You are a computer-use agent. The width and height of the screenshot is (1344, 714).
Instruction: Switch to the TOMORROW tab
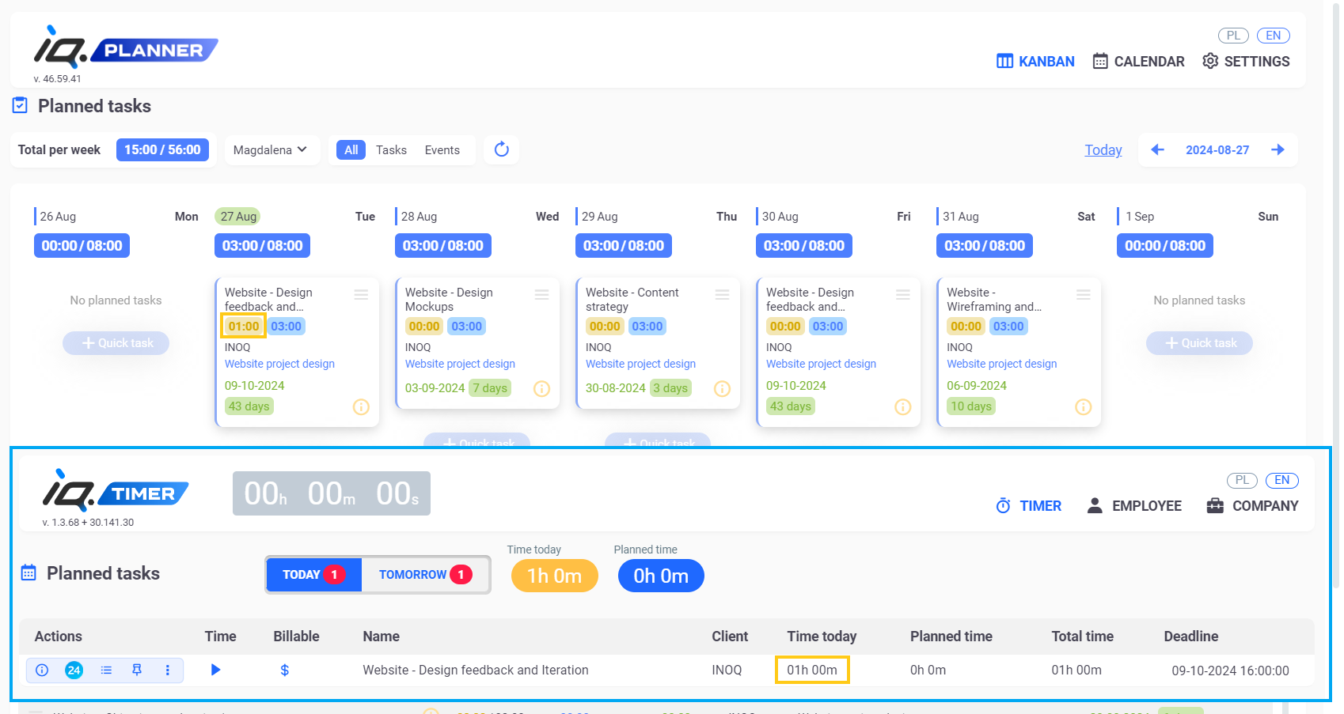(x=425, y=575)
